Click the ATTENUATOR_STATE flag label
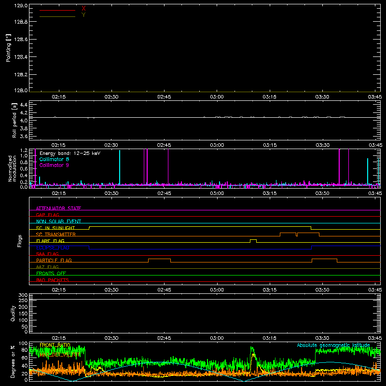This screenshot has width=386, height=386. pyautogui.click(x=58, y=208)
